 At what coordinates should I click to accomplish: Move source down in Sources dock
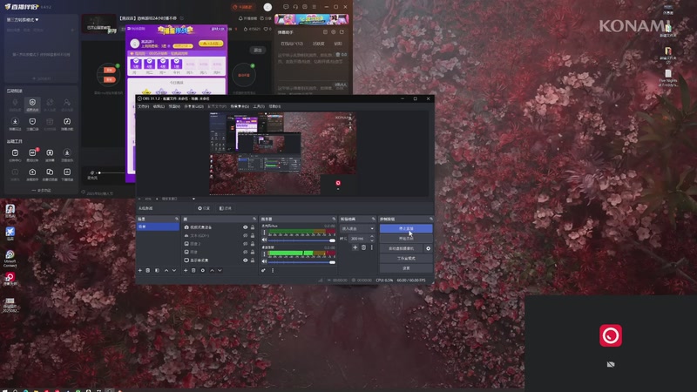pyautogui.click(x=220, y=270)
